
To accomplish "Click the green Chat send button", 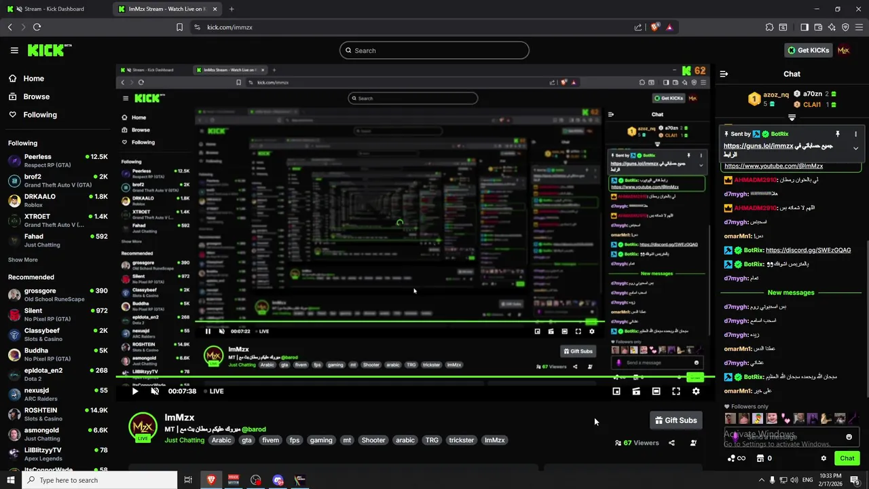I will (847, 458).
